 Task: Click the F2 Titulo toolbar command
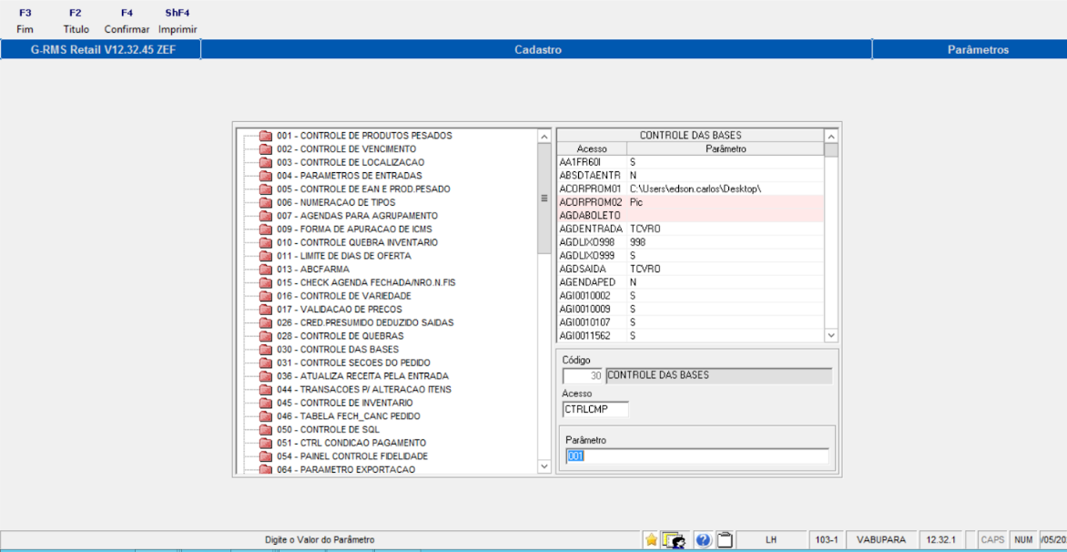coord(76,21)
